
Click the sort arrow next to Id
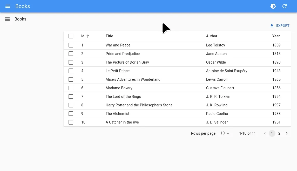point(88,36)
